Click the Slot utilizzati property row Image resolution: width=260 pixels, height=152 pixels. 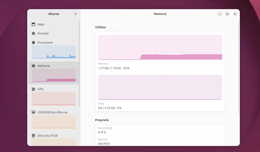click(x=160, y=130)
